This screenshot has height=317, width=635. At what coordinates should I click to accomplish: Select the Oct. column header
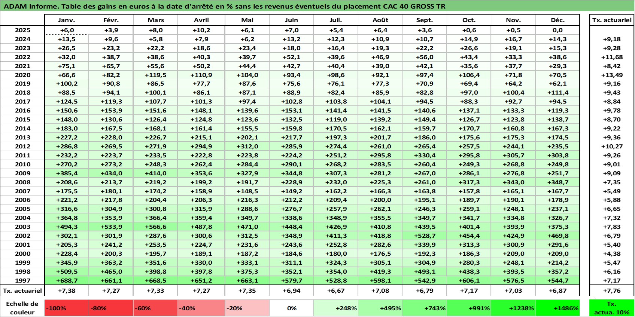point(469,20)
